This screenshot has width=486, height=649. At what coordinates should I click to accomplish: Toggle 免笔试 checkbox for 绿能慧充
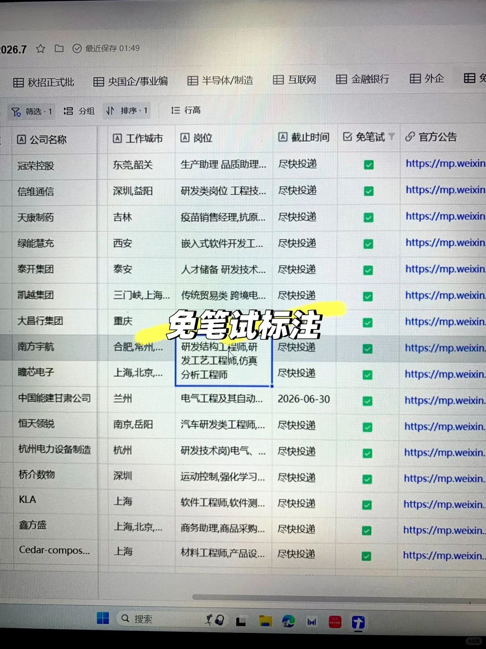pyautogui.click(x=368, y=244)
